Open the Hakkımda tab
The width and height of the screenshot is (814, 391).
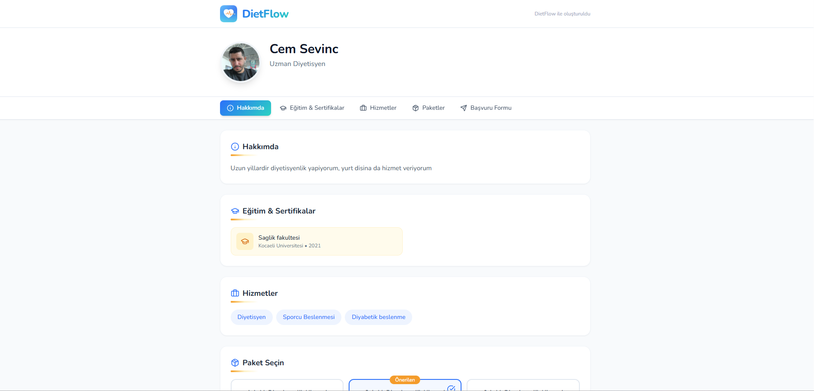(246, 108)
